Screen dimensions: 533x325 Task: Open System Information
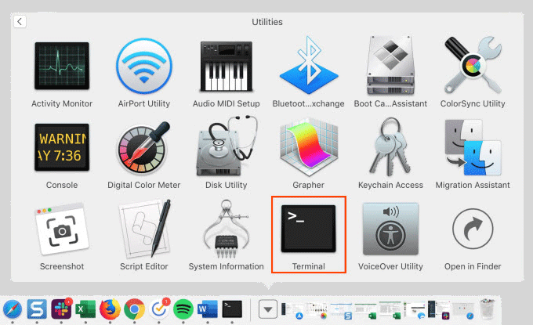tap(226, 229)
